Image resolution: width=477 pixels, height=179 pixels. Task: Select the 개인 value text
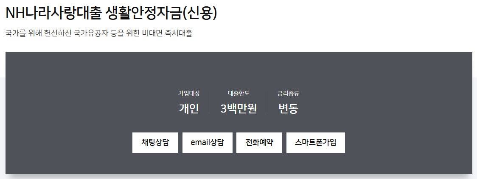pos(189,109)
